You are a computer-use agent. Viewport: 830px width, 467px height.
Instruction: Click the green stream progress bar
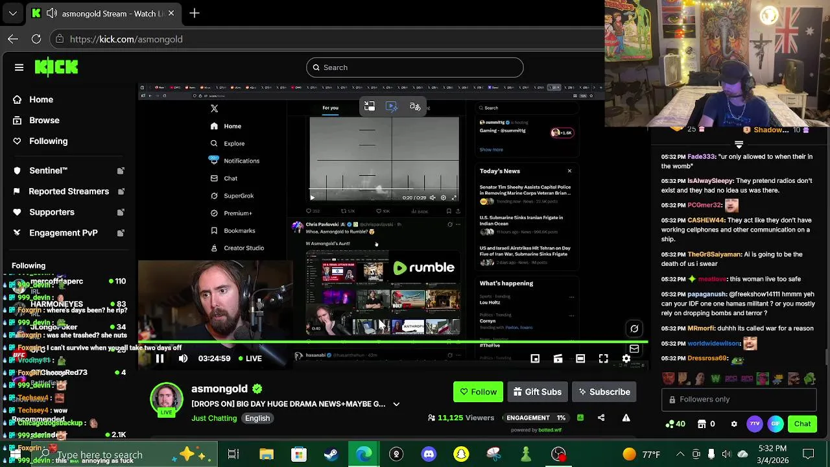coord(392,341)
